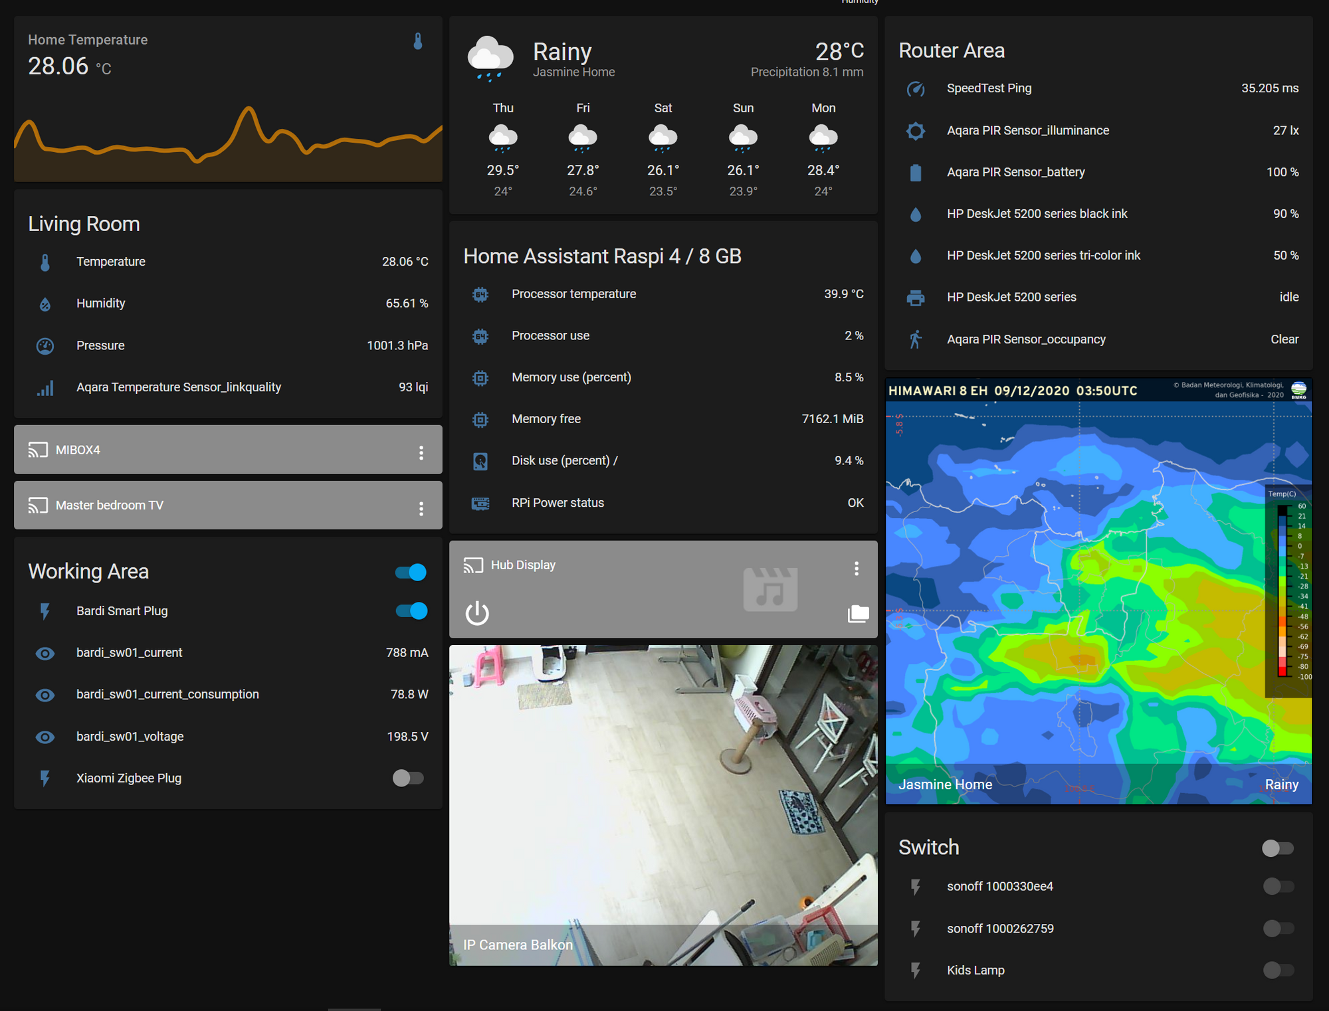Click the HP DeskJet printer icon

pos(916,298)
